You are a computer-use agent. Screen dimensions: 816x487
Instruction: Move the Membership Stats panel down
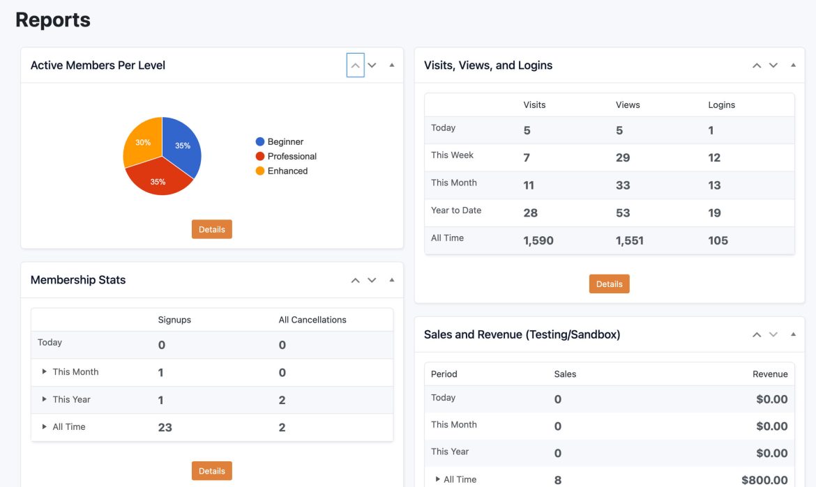(x=372, y=279)
